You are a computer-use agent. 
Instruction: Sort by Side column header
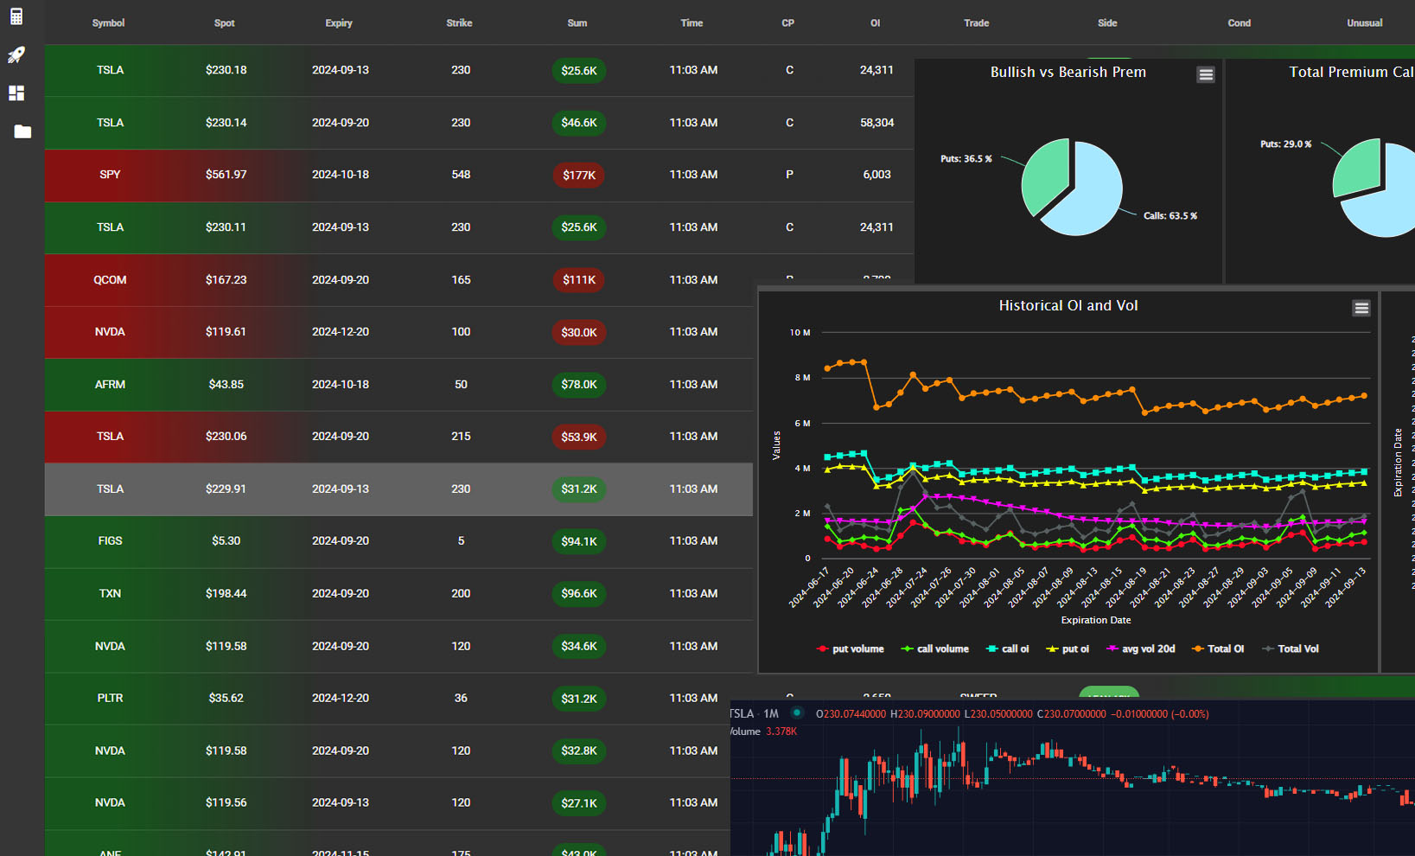tap(1107, 23)
